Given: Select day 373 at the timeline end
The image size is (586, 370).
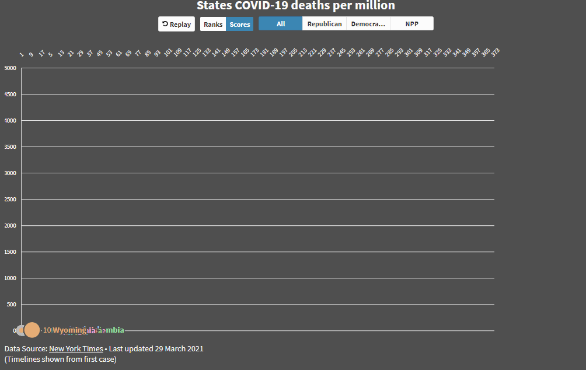Looking at the screenshot, I should click(x=495, y=53).
